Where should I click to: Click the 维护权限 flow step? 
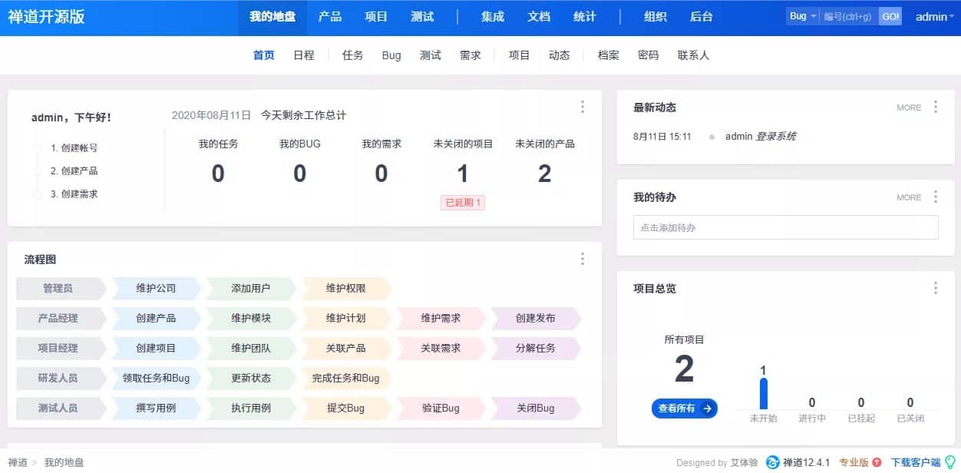click(345, 288)
